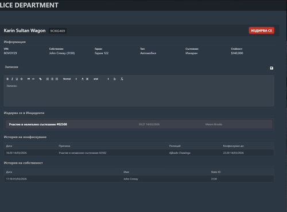This screenshot has width=287, height=212.
Task: Click State ID value 3130
Action: click(x=214, y=179)
